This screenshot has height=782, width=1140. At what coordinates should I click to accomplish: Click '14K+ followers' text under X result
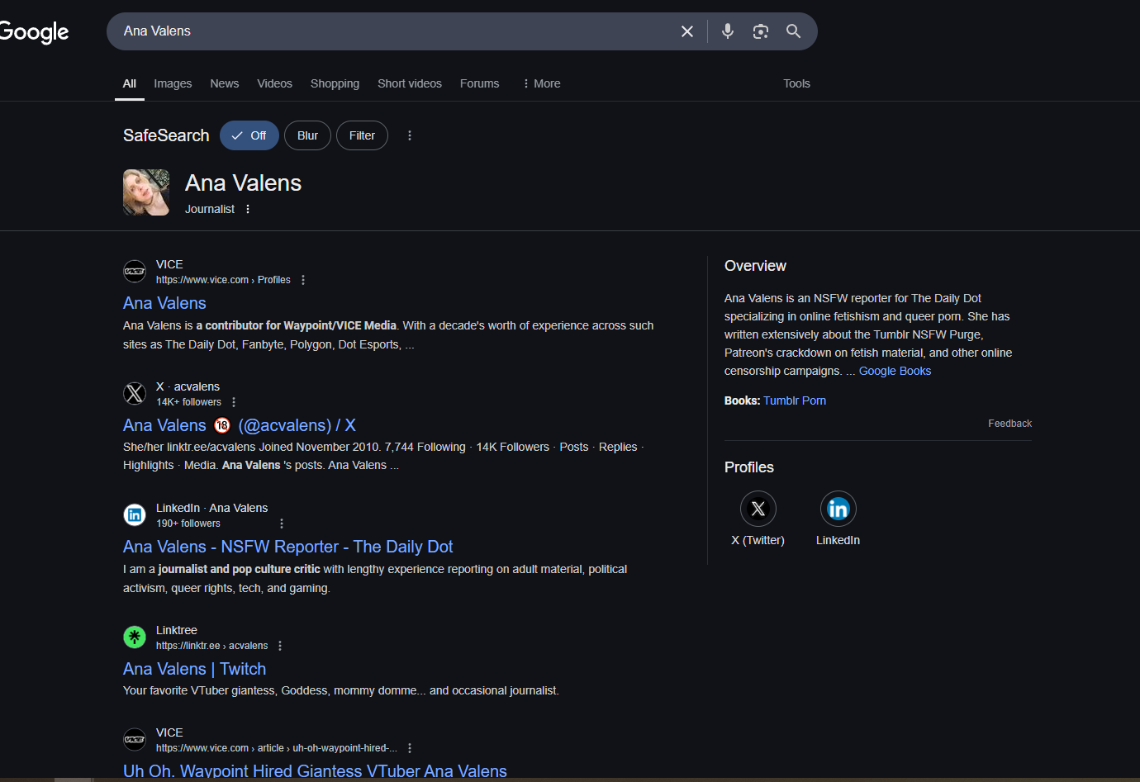(189, 402)
